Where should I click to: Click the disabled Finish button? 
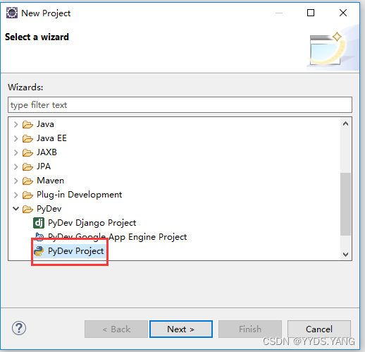click(250, 329)
